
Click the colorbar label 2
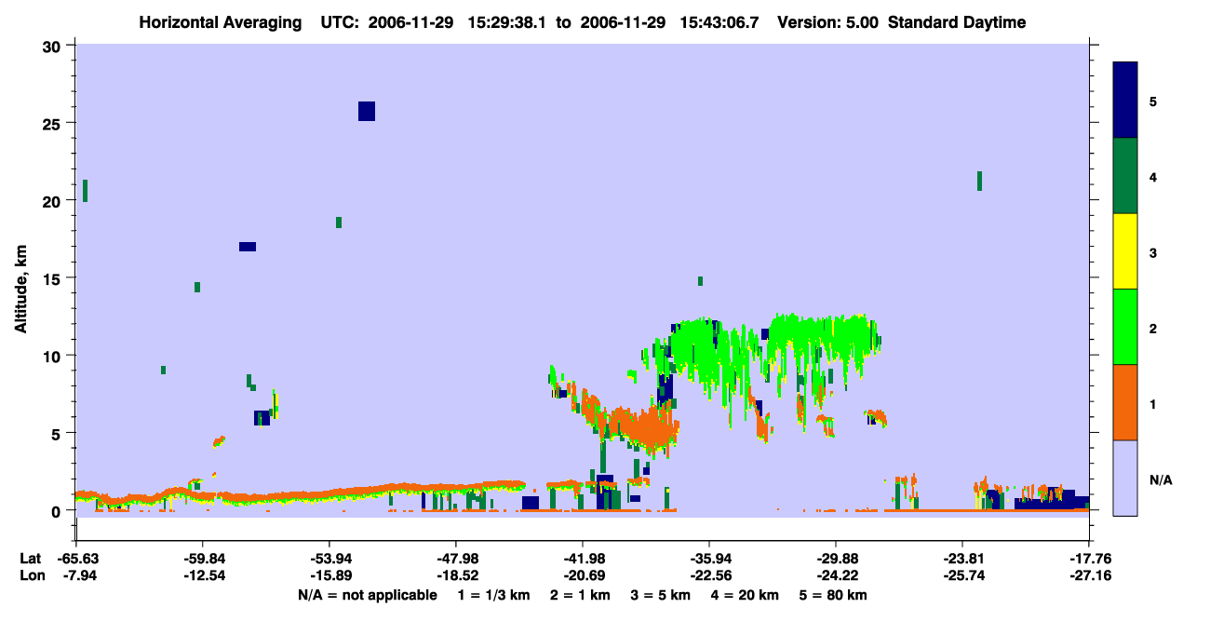pos(1153,328)
